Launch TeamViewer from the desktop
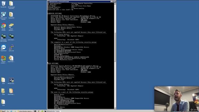The image size is (199, 112). pos(3,48)
